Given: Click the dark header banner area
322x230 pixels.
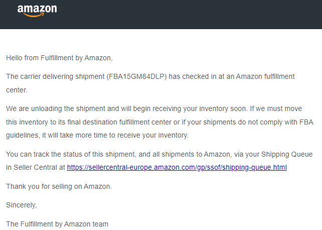Looking at the screenshot, I should pos(161,15).
